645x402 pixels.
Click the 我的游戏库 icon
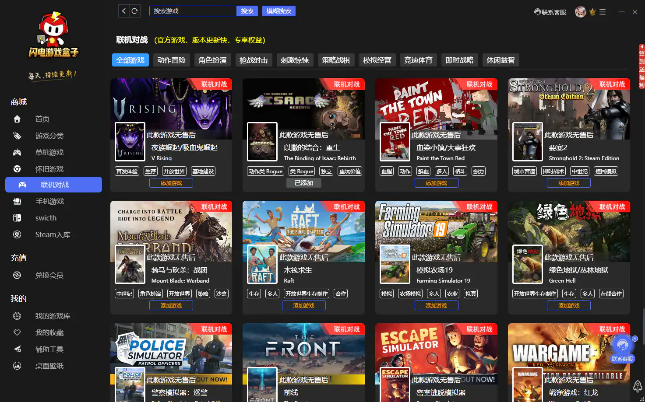pyautogui.click(x=17, y=316)
